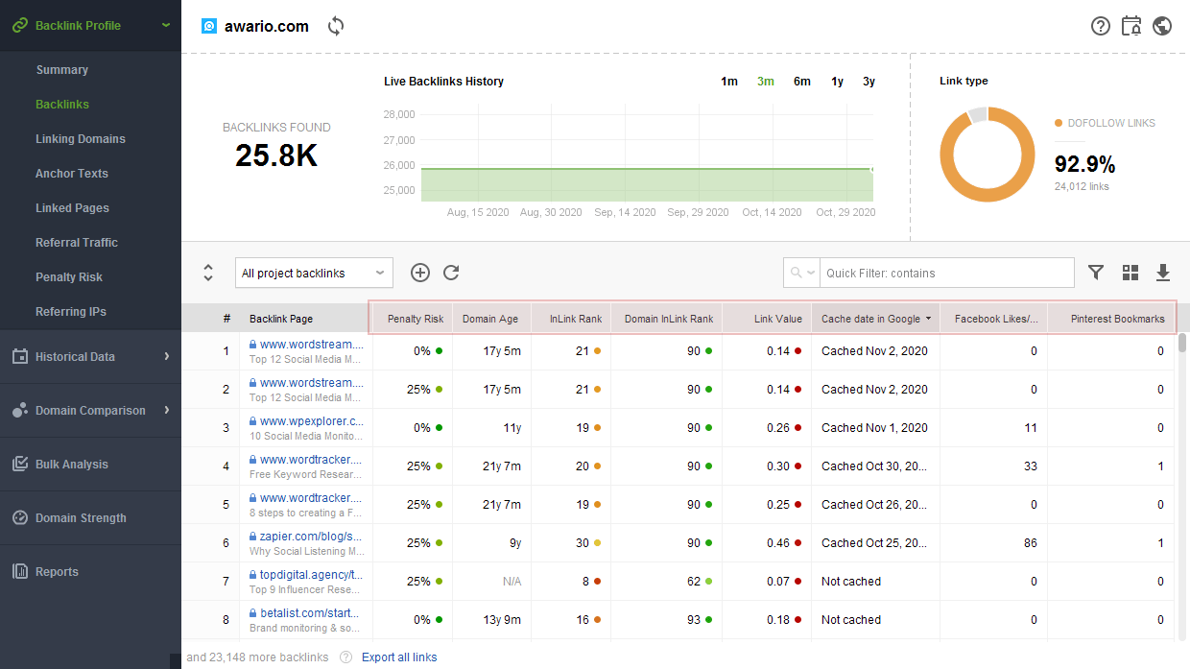Sort by Pinterest Bookmarks column header
1190x669 pixels.
click(1110, 319)
